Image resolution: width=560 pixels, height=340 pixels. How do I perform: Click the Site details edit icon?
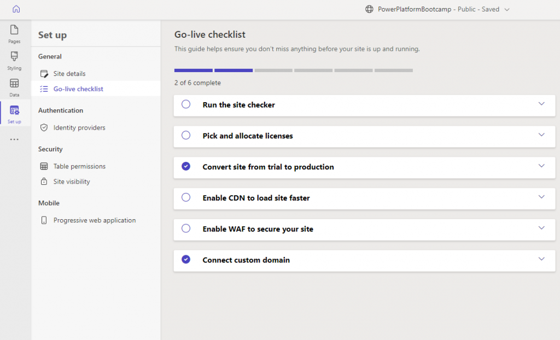pyautogui.click(x=44, y=74)
